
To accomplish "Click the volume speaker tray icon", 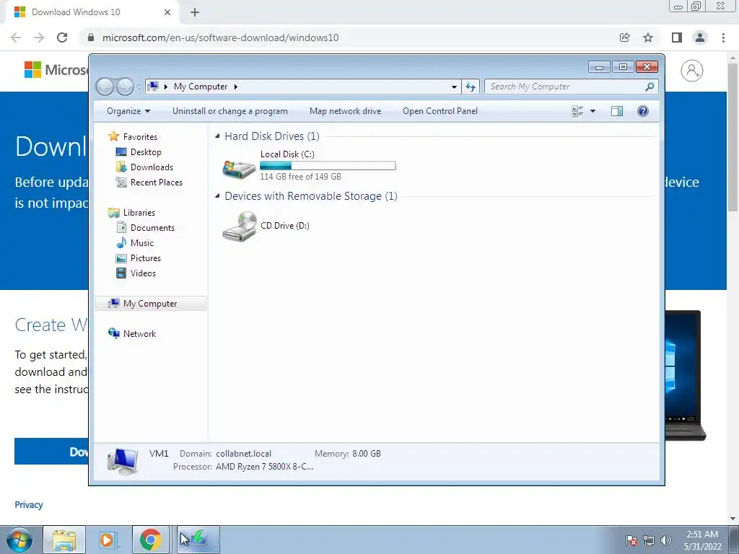I will 665,541.
